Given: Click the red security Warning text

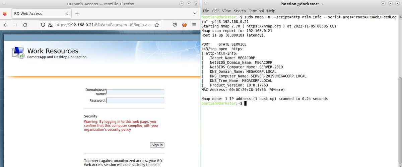Looking at the screenshot, I should pos(121,126).
